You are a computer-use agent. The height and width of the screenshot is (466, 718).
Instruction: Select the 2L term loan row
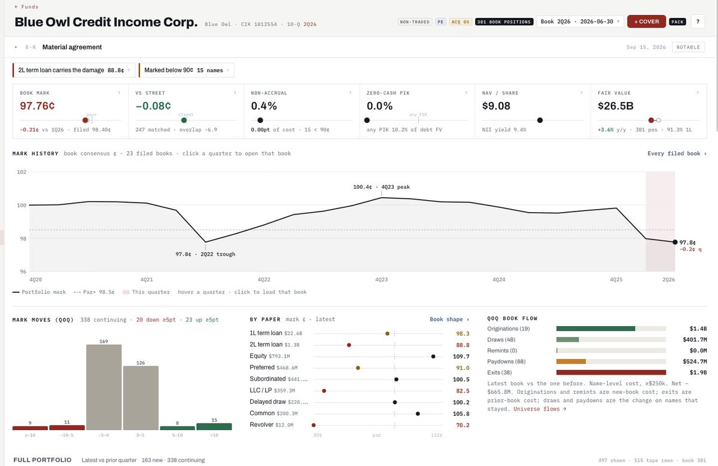[360, 345]
